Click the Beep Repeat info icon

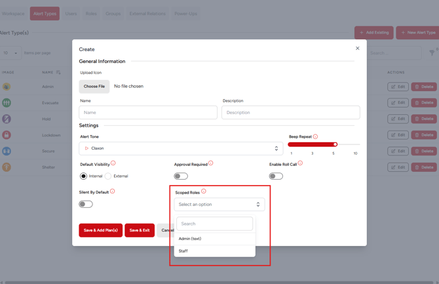(x=315, y=136)
